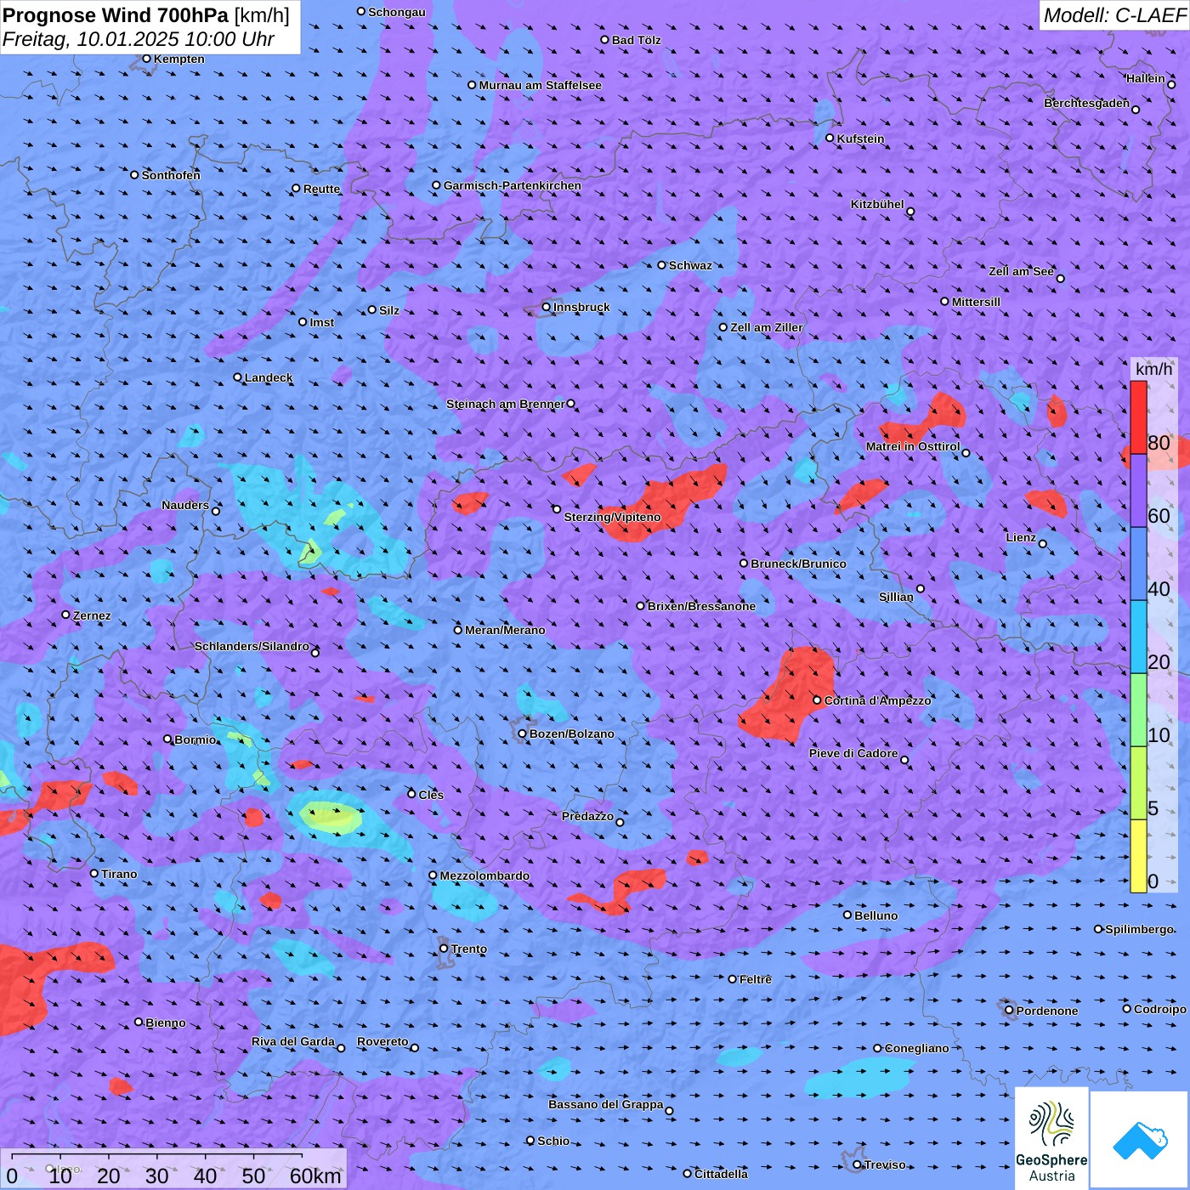Click the 'Steinach am Brenner' label

coord(505,404)
